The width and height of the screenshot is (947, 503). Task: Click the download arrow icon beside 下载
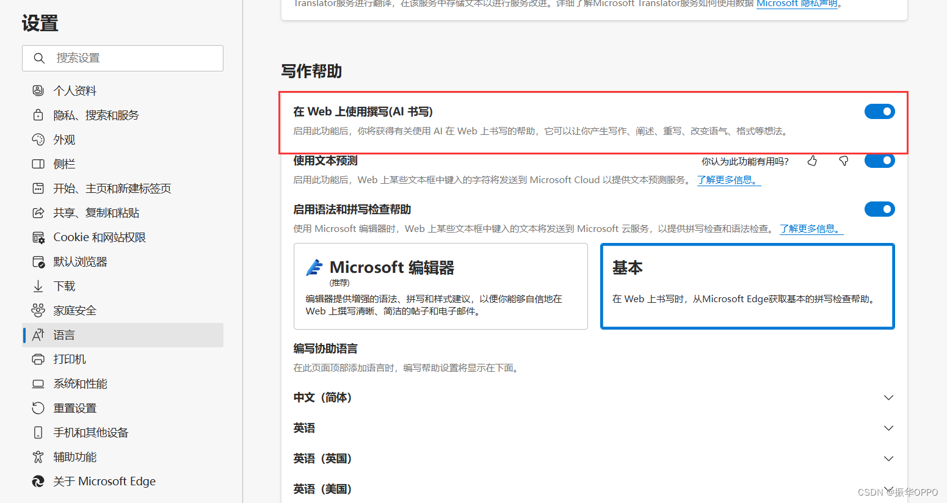pos(38,286)
